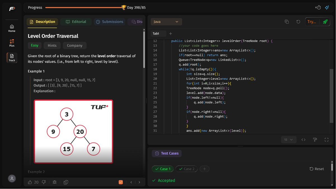
Task: Switch to the Discussion tab
Action: point(136,22)
